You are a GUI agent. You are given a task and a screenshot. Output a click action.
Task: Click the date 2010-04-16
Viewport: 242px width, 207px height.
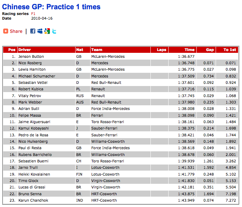[42, 18]
